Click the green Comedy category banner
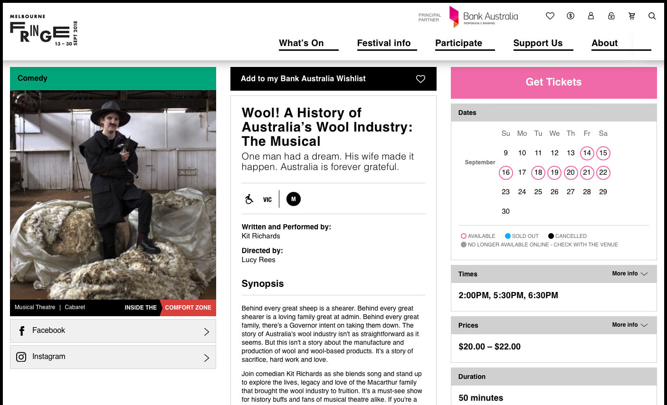Screen dimensions: 667x405 [x=113, y=78]
